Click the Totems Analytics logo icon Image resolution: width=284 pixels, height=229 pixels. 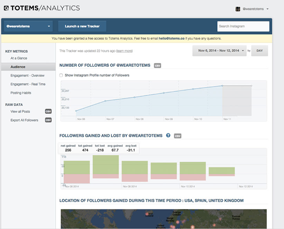coord(6,8)
